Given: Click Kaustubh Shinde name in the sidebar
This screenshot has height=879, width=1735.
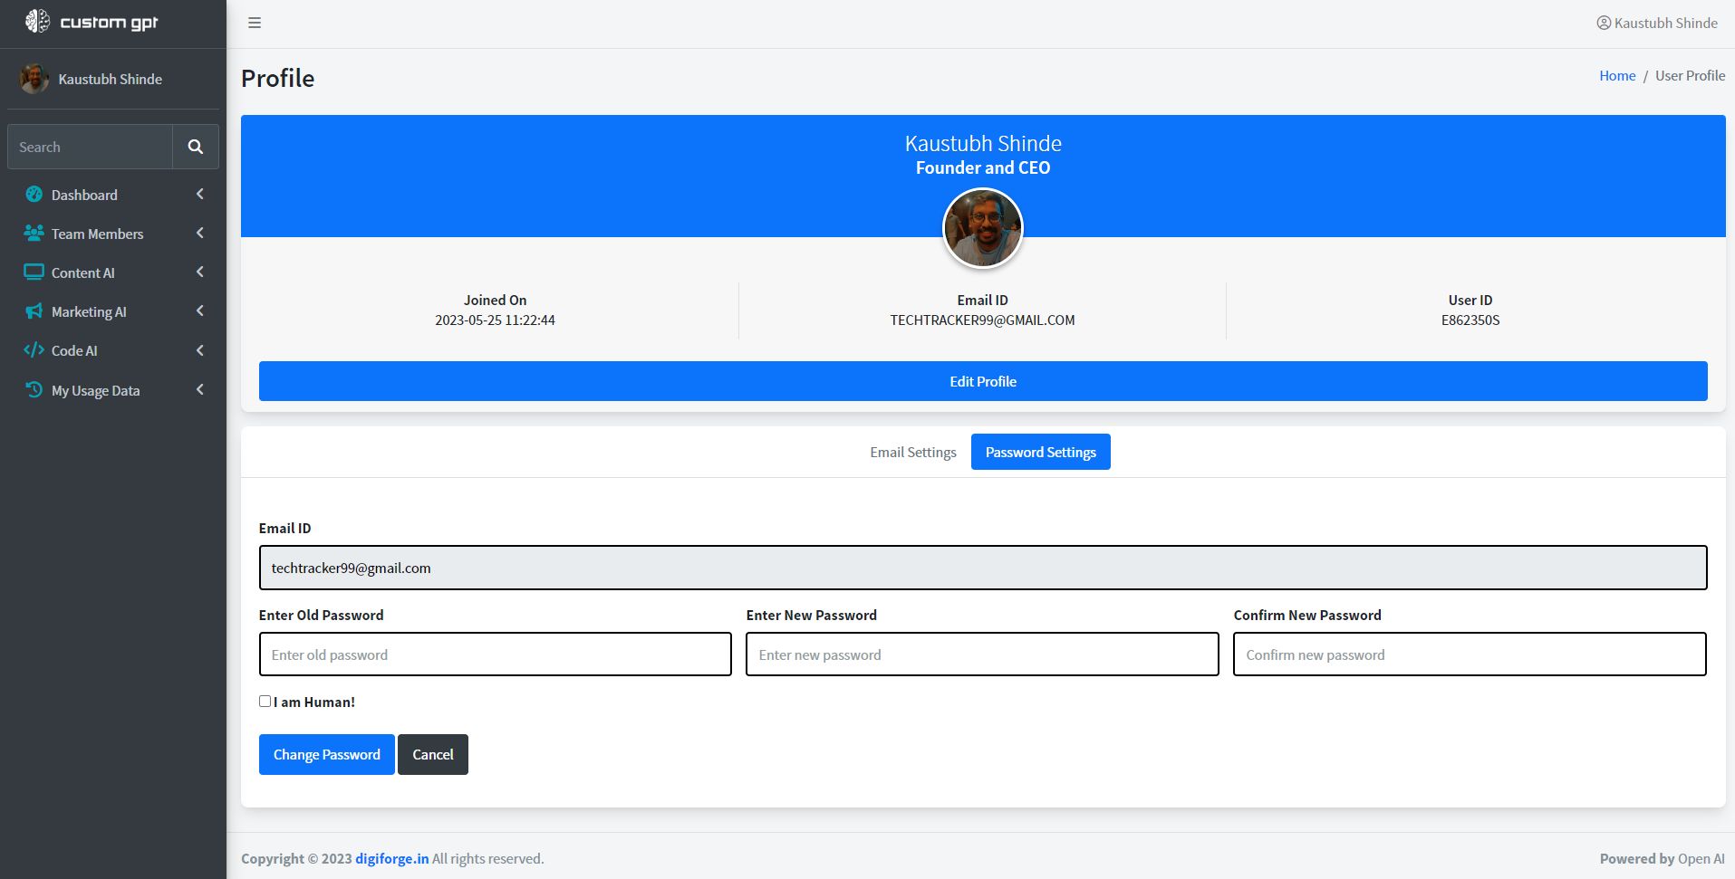Looking at the screenshot, I should (111, 79).
